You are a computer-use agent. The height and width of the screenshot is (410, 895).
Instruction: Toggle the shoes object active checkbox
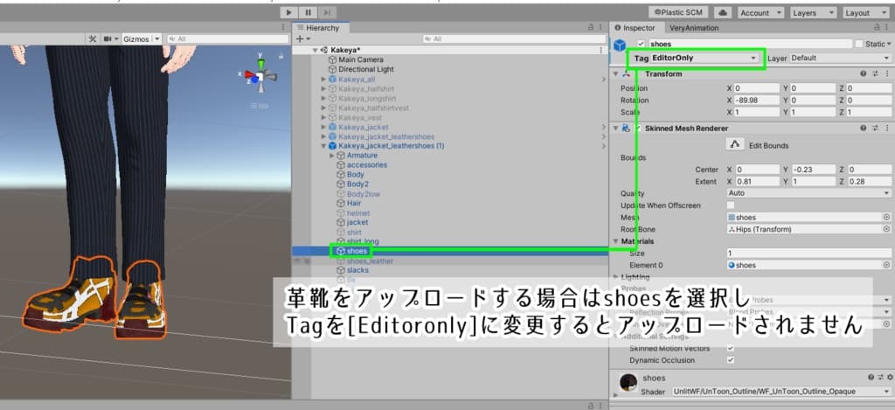pos(641,44)
